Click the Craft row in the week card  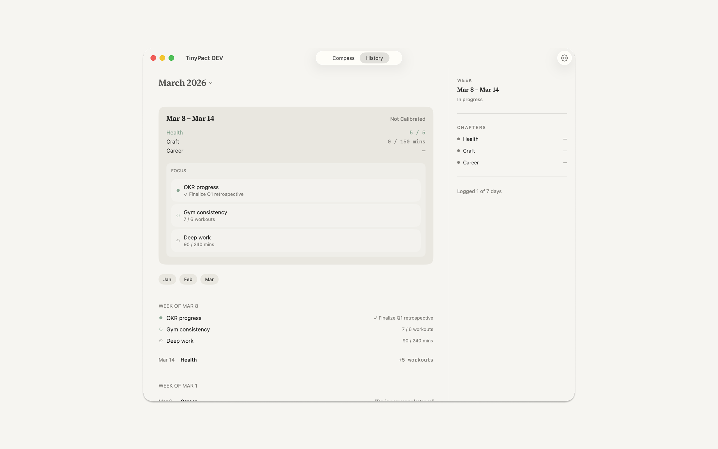click(x=296, y=142)
